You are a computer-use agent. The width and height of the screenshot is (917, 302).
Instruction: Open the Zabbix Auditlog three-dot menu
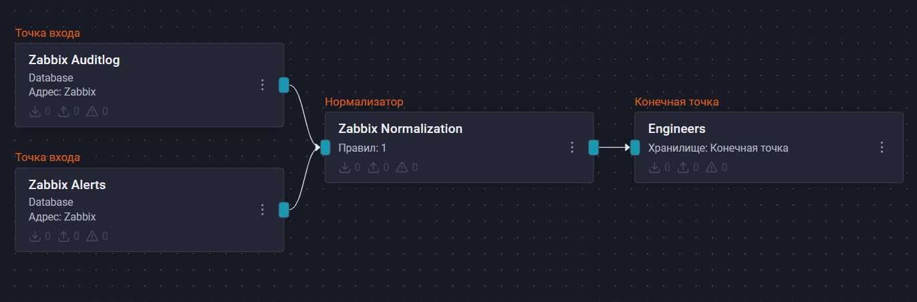pyautogui.click(x=263, y=85)
